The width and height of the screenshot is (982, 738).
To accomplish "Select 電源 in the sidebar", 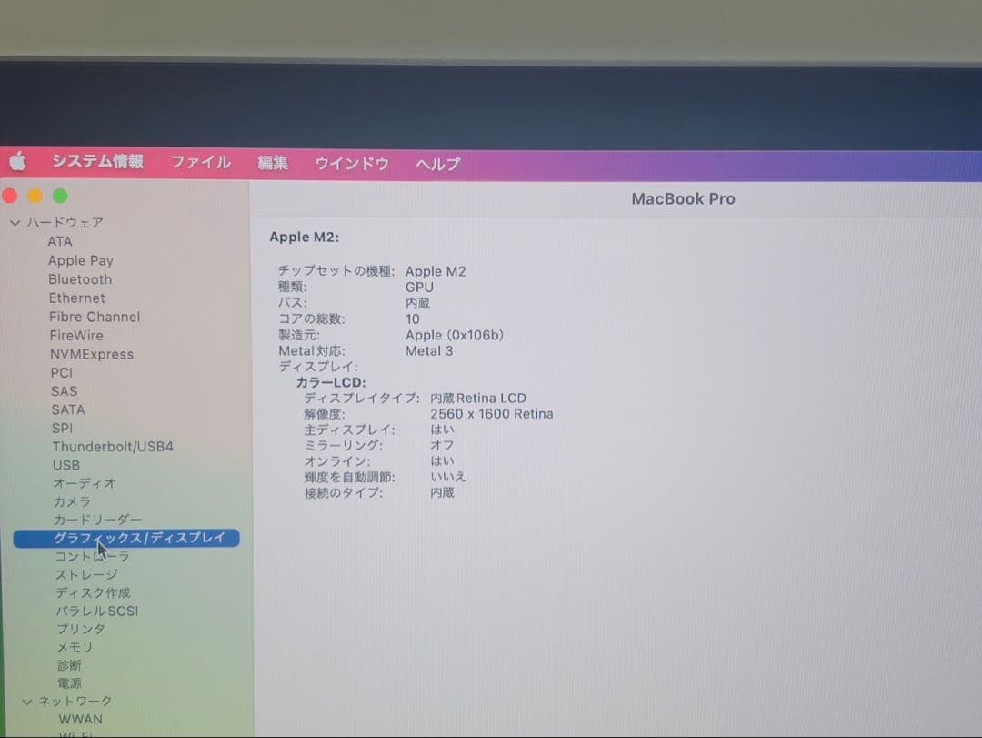I will pos(71,682).
